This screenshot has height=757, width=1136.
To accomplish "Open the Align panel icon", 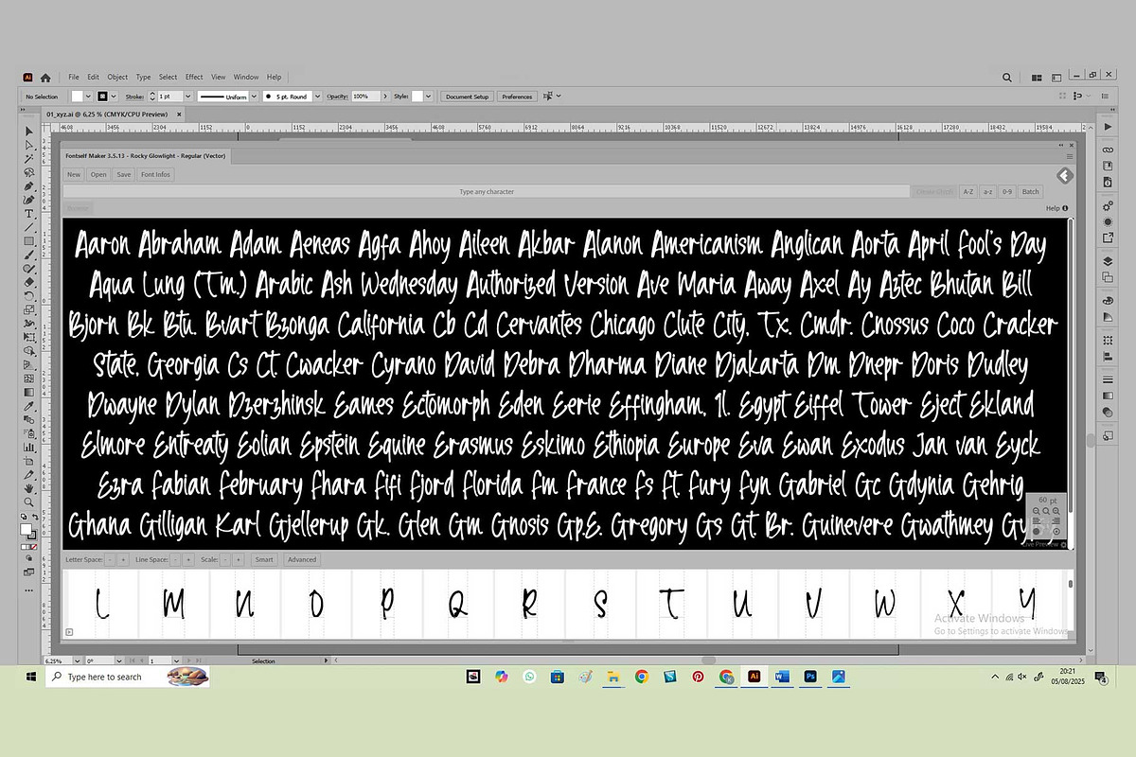I will [1108, 356].
